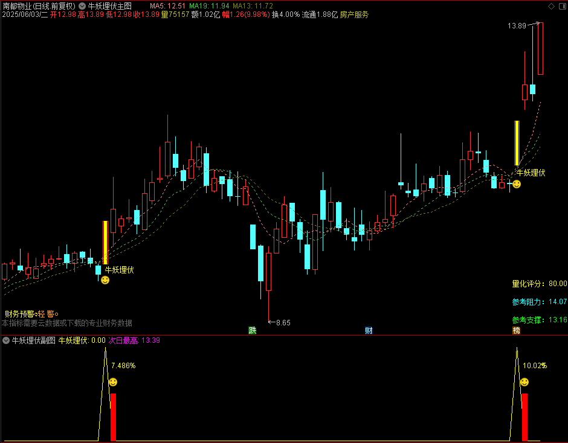Click the date 2025/06/03/二
This screenshot has height=443, width=568.
click(x=25, y=15)
